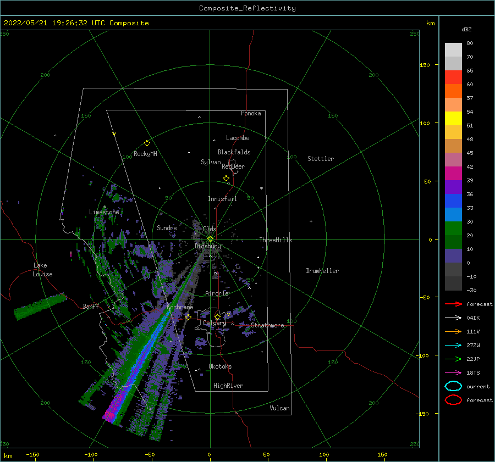The width and height of the screenshot is (495, 462).
Task: Click the Didsbury label
Action: (208, 246)
